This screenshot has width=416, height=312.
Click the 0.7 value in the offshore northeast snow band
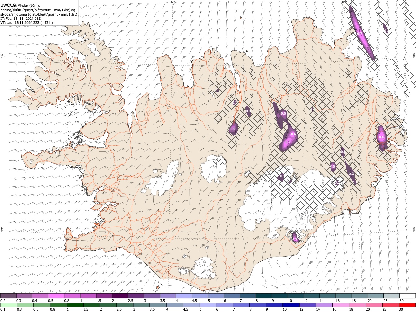tap(360, 34)
